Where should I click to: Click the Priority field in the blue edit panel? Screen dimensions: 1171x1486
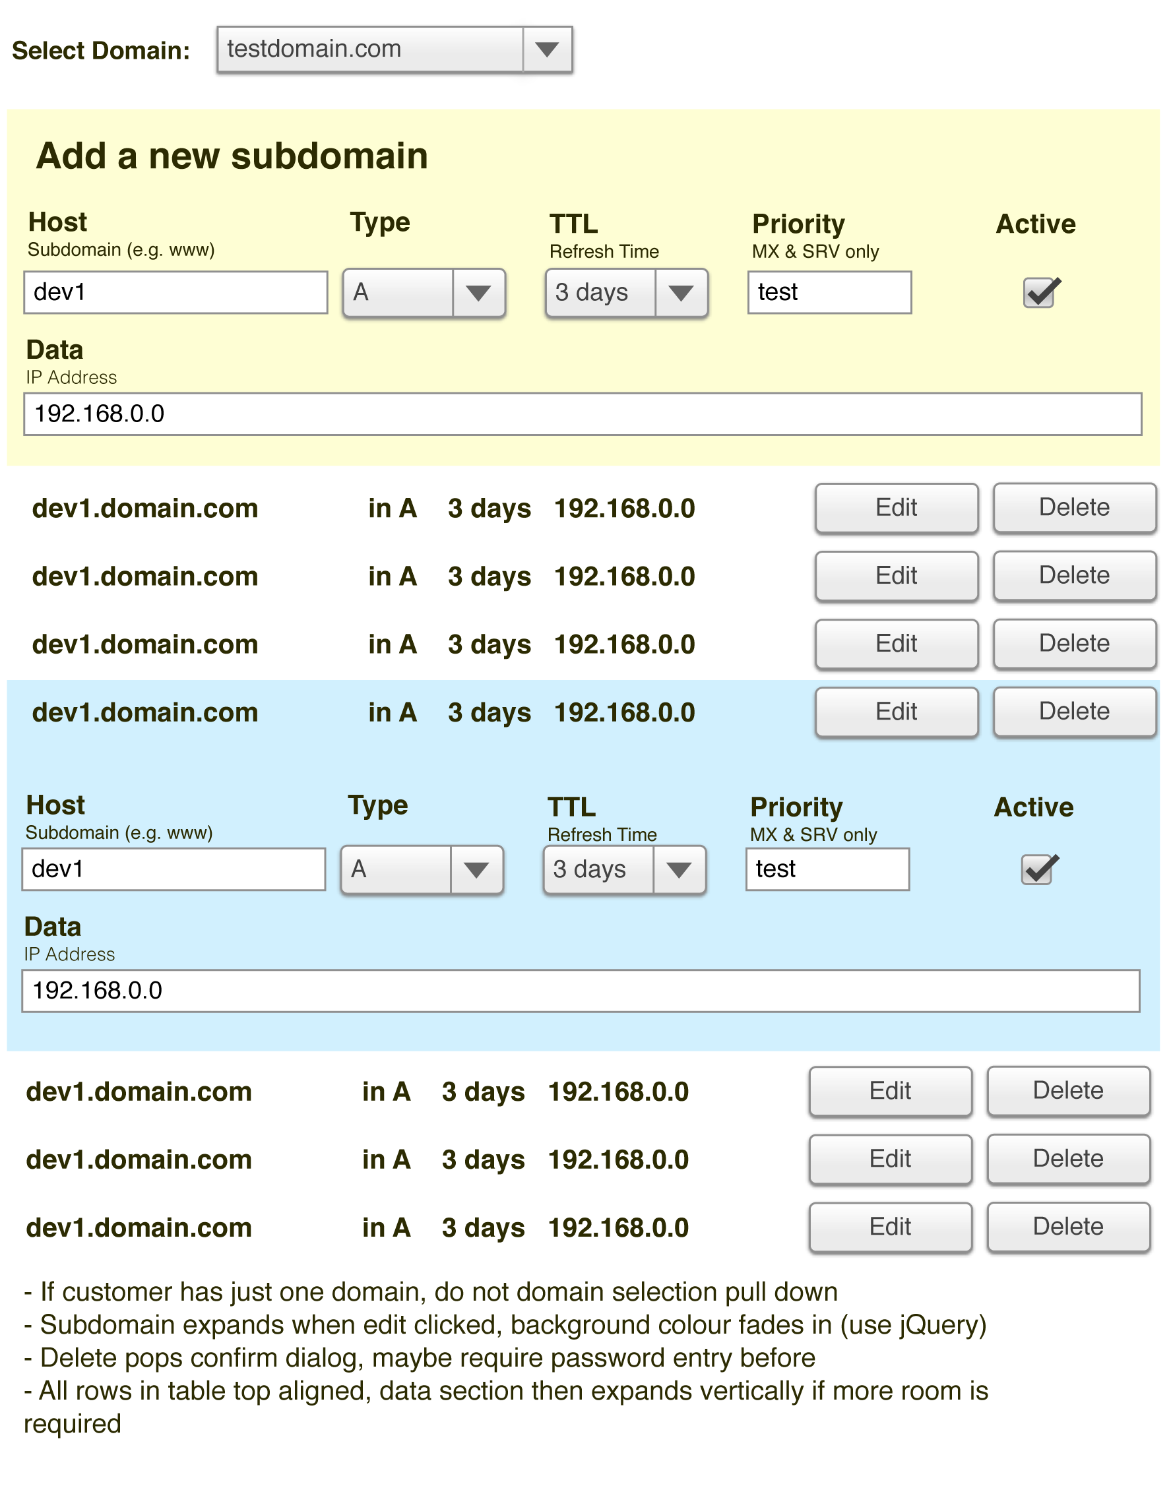827,869
